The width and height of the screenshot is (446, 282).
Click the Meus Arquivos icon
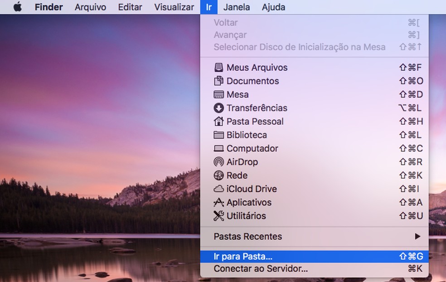[218, 68]
